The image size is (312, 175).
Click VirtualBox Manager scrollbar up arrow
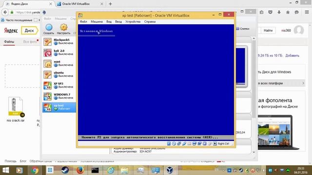tap(253, 38)
